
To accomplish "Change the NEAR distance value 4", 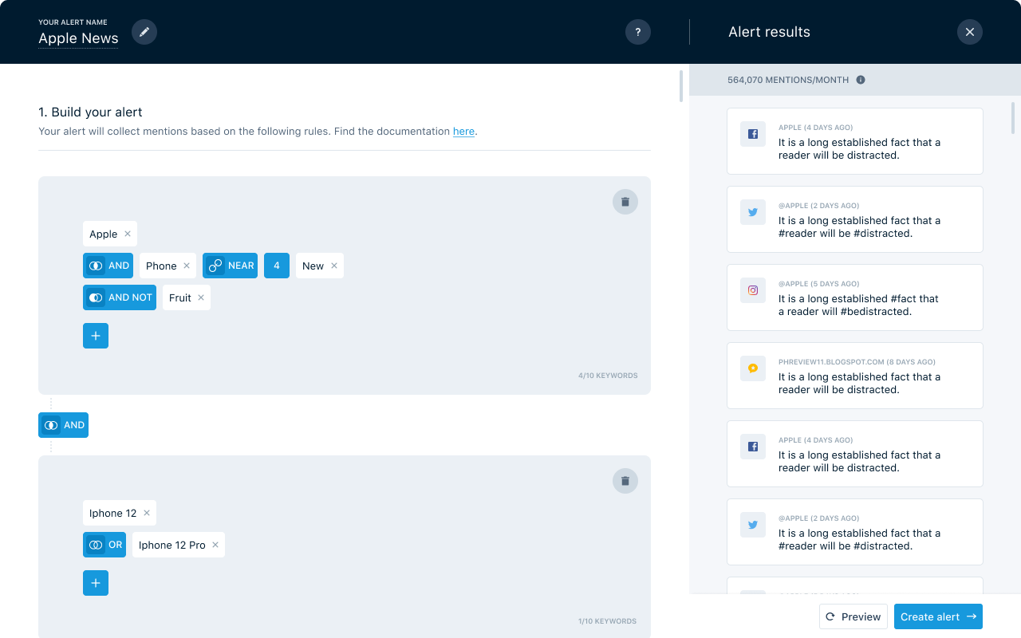I will (x=277, y=266).
